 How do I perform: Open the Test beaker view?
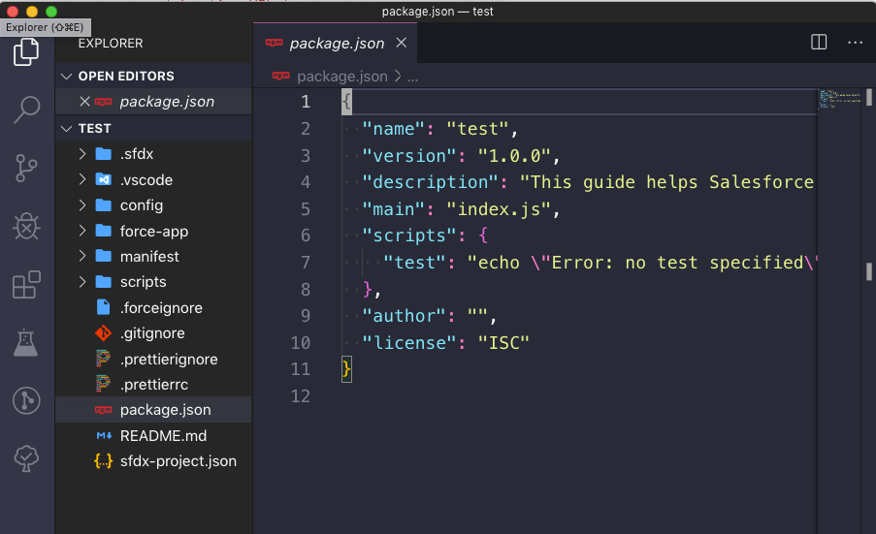click(x=25, y=343)
